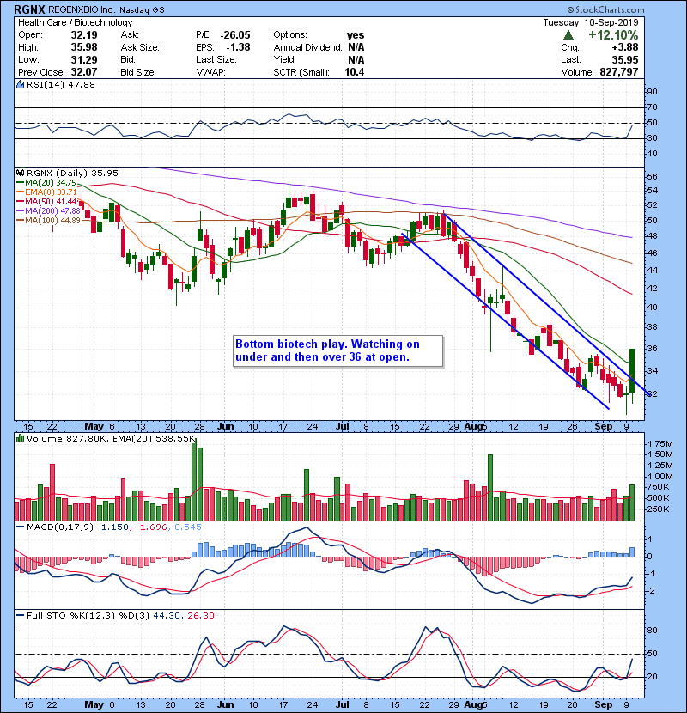Select the EPS value -1.38
This screenshot has height=713, width=687.
click(238, 47)
